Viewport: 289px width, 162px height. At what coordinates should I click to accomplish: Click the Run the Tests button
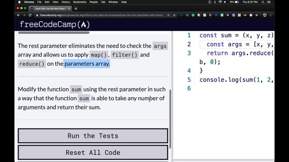[x=93, y=136]
